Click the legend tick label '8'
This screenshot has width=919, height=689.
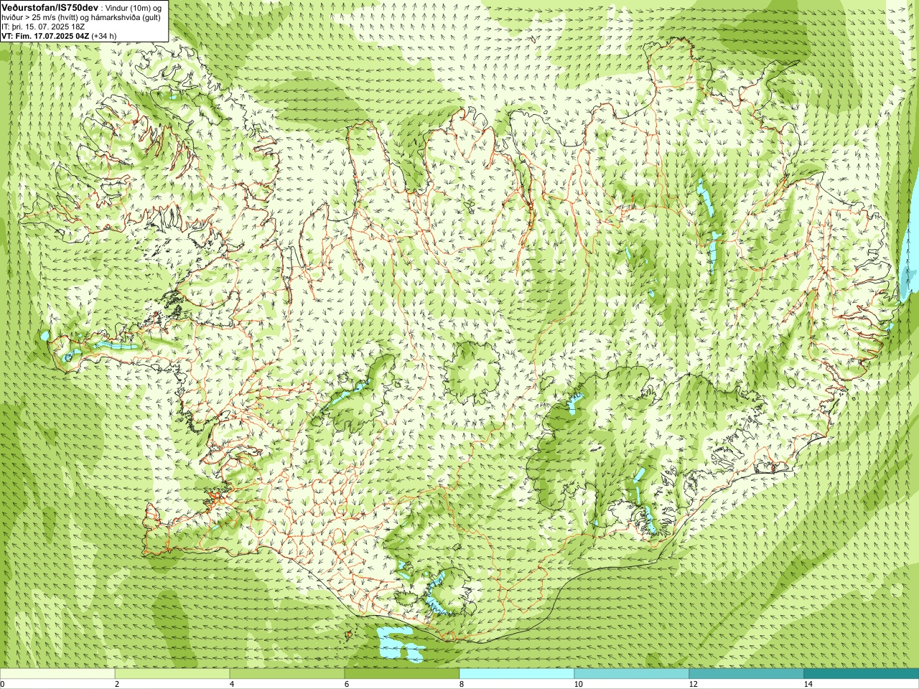coord(462,684)
